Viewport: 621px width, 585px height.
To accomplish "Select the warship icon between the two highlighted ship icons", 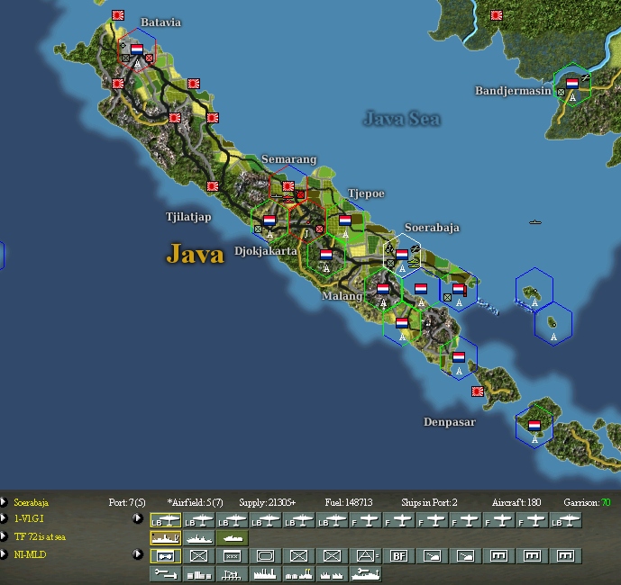I will coord(199,538).
